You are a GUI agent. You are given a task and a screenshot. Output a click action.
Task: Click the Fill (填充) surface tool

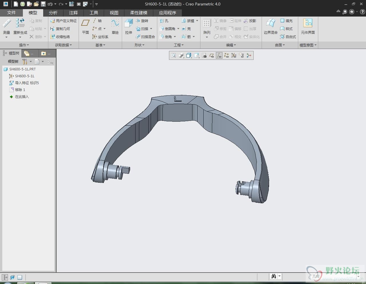tap(286, 21)
